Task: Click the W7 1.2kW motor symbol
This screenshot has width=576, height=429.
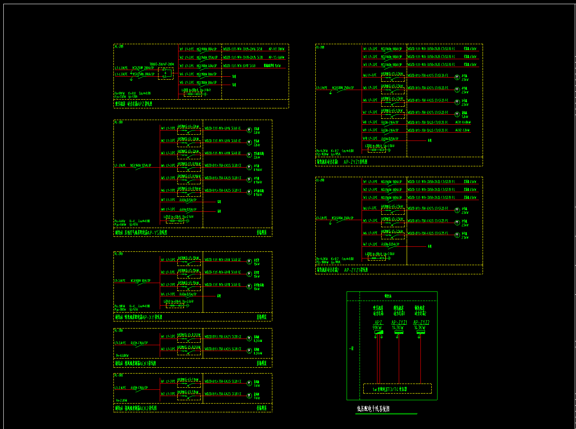Action: (x=457, y=114)
